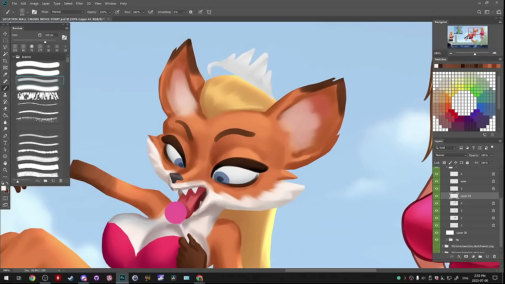Select the Type tool in toolbar
The image size is (505, 284).
pos(5,142)
